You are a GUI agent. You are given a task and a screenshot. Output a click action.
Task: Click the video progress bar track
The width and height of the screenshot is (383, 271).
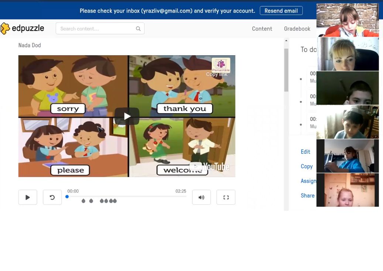126,197
